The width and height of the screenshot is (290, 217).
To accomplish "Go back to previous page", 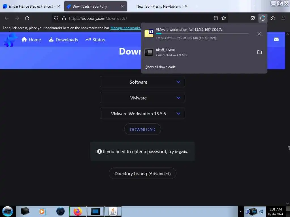I will [7, 18].
